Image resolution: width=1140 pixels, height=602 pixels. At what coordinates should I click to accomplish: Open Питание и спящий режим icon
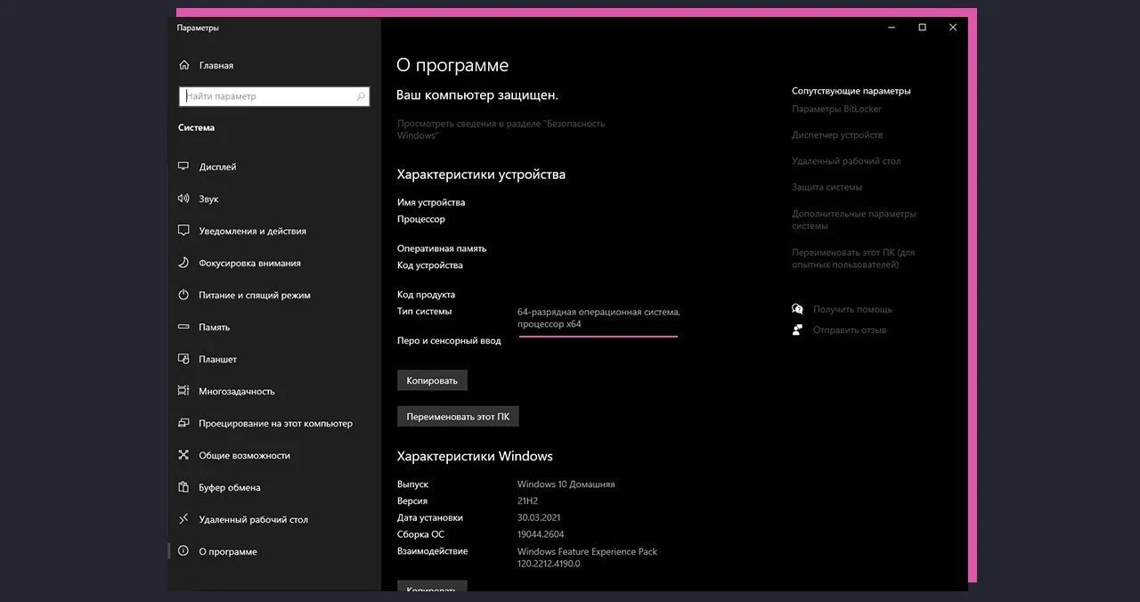(183, 295)
